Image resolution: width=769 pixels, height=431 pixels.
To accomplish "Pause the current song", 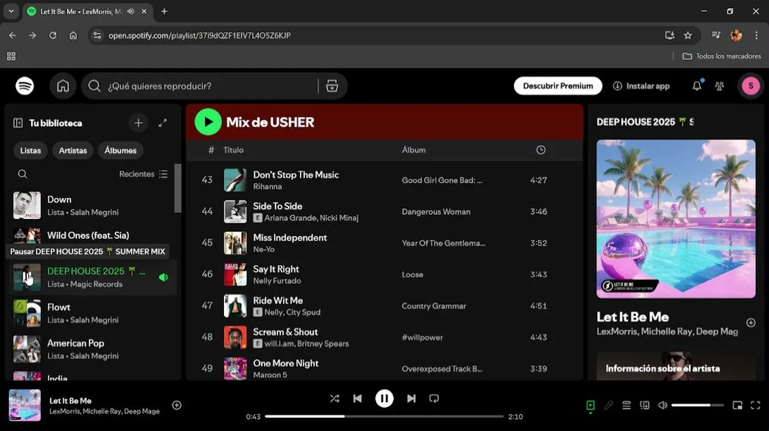I will pyautogui.click(x=384, y=398).
